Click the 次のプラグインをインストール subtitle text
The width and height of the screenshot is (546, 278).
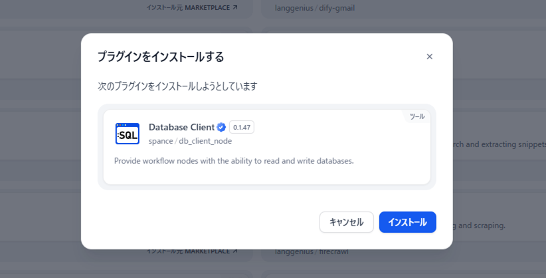pyautogui.click(x=177, y=86)
